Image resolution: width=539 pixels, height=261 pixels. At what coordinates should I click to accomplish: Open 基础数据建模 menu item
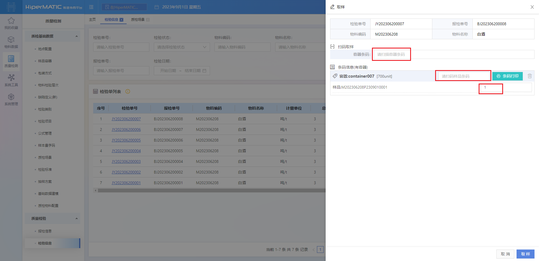48,193
